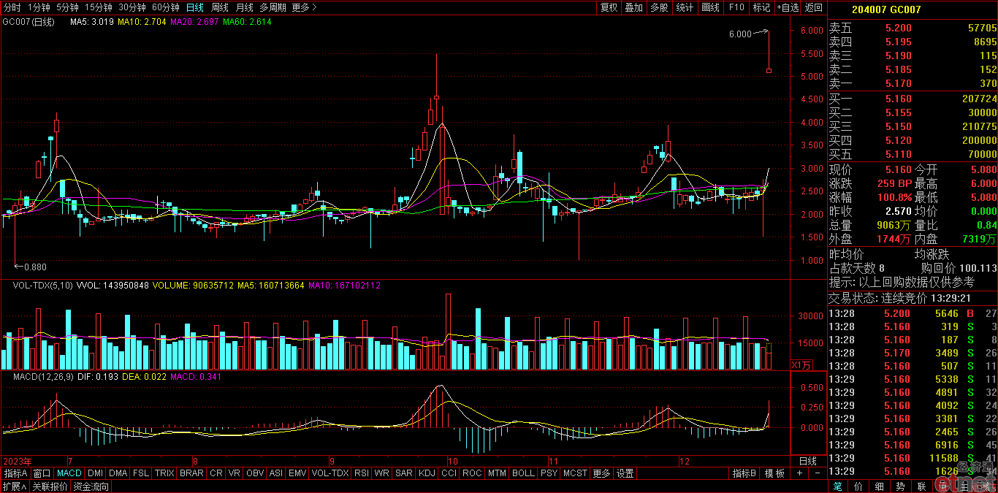Click the 复权 price adjustment button
Screen dimensions: 998x493
tap(609, 7)
